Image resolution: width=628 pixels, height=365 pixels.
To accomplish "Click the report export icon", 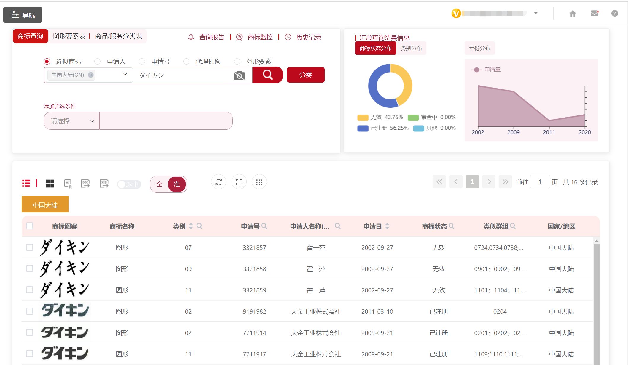I will pos(68,184).
